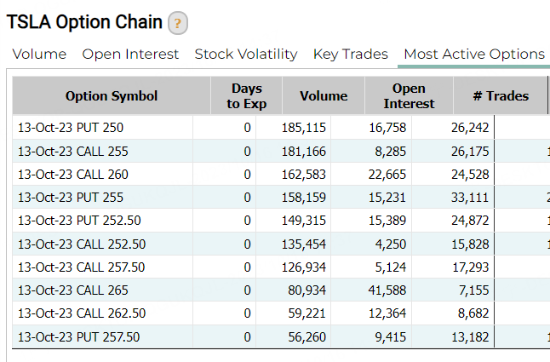The width and height of the screenshot is (550, 362).
Task: Click open interest value 9,415
Action: pyautogui.click(x=391, y=336)
